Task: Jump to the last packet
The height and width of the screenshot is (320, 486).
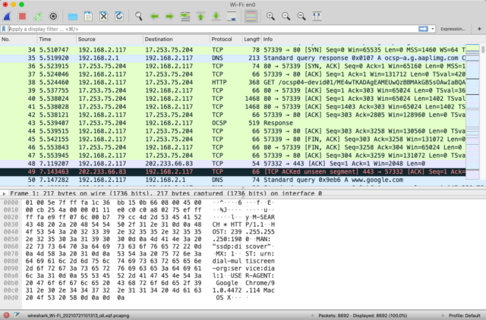Action: pyautogui.click(x=216, y=16)
